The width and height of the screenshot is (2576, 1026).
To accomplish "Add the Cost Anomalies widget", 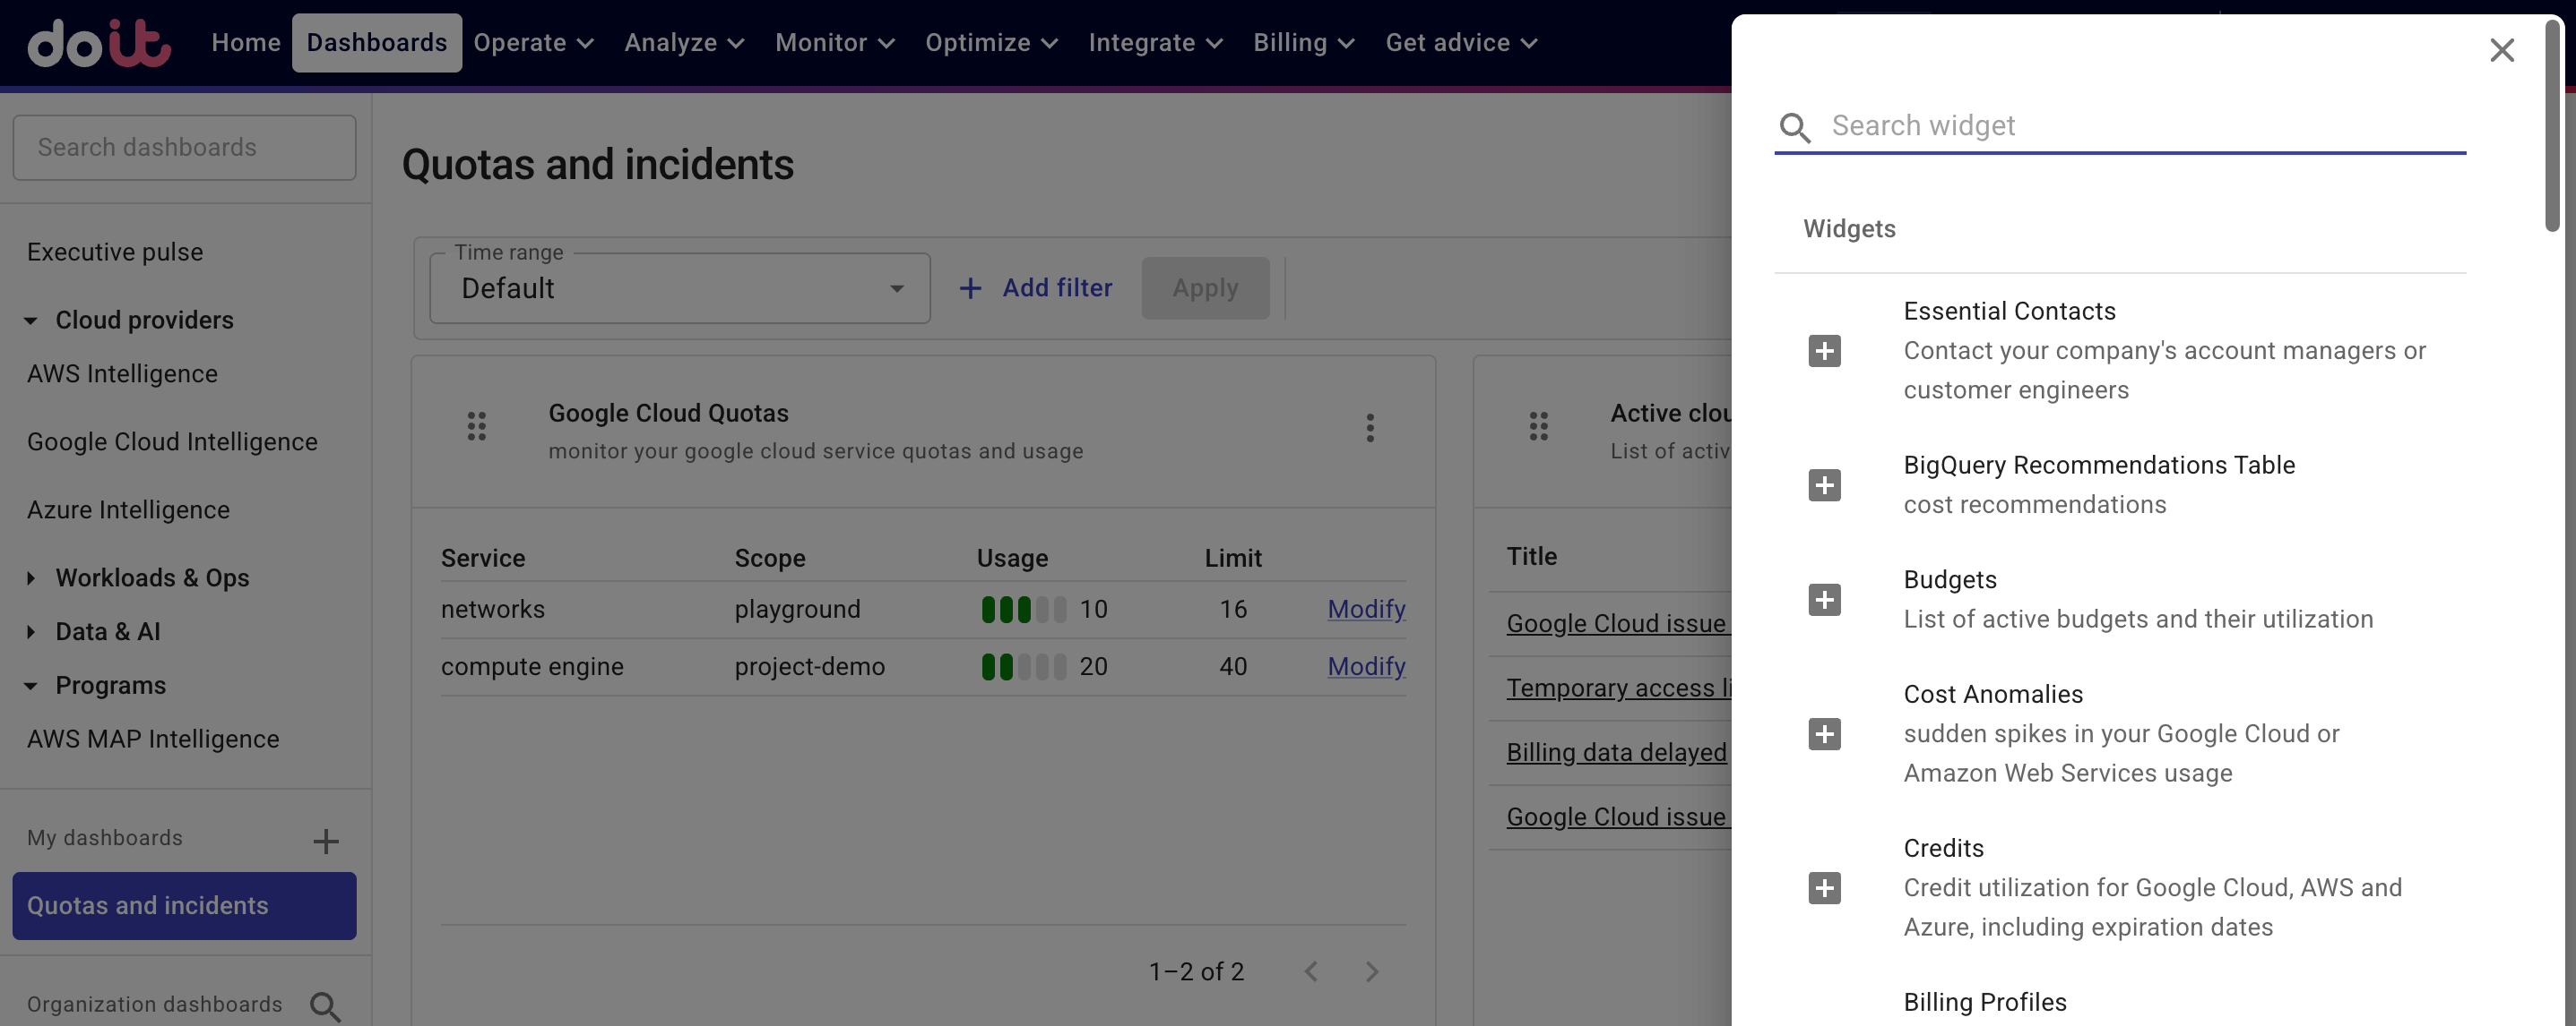I will (x=1824, y=734).
